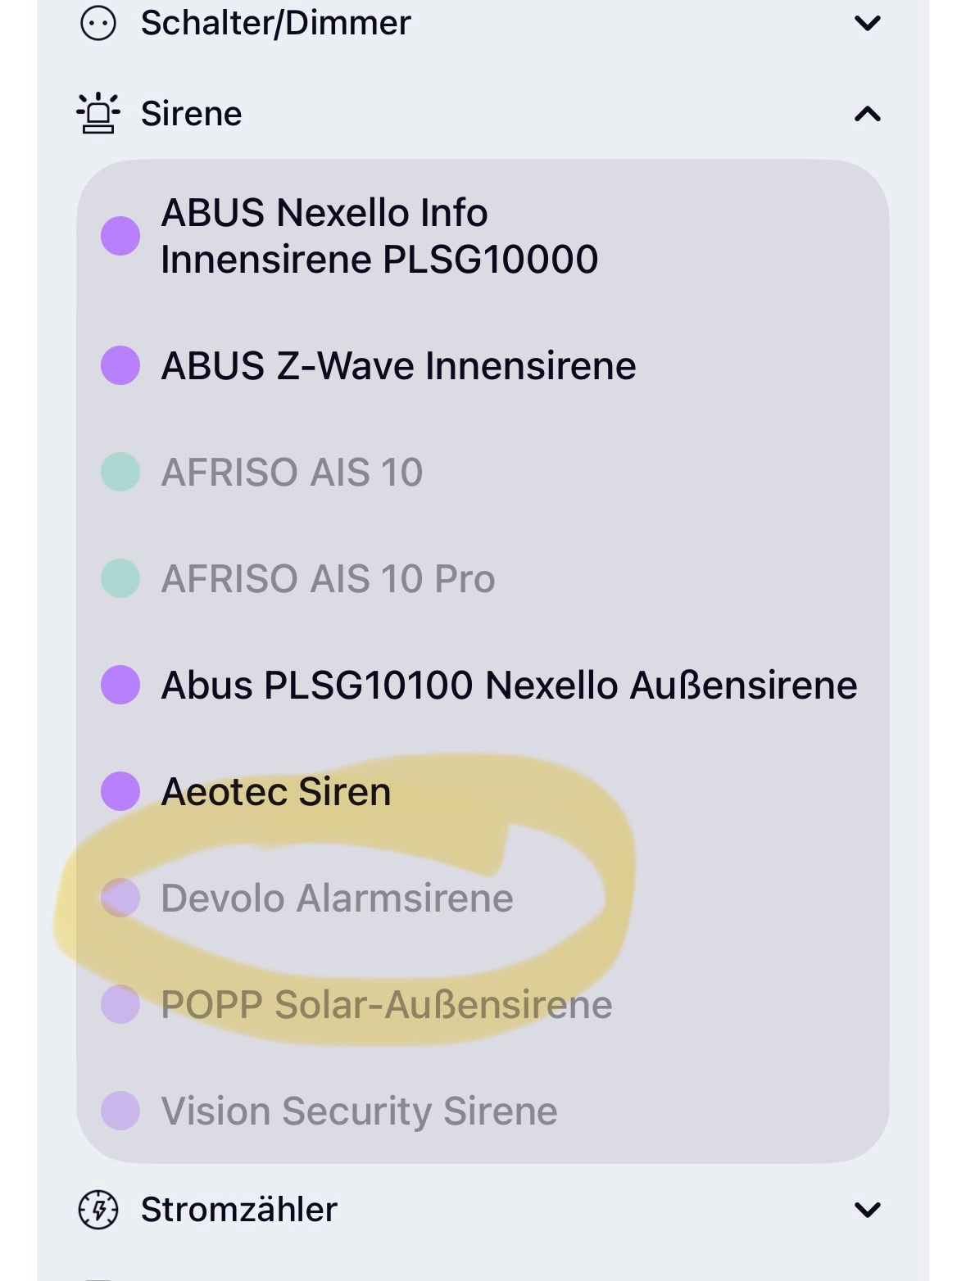The image size is (966, 1281).
Task: Expand the Stromzähler section chevron
Action: (868, 1209)
